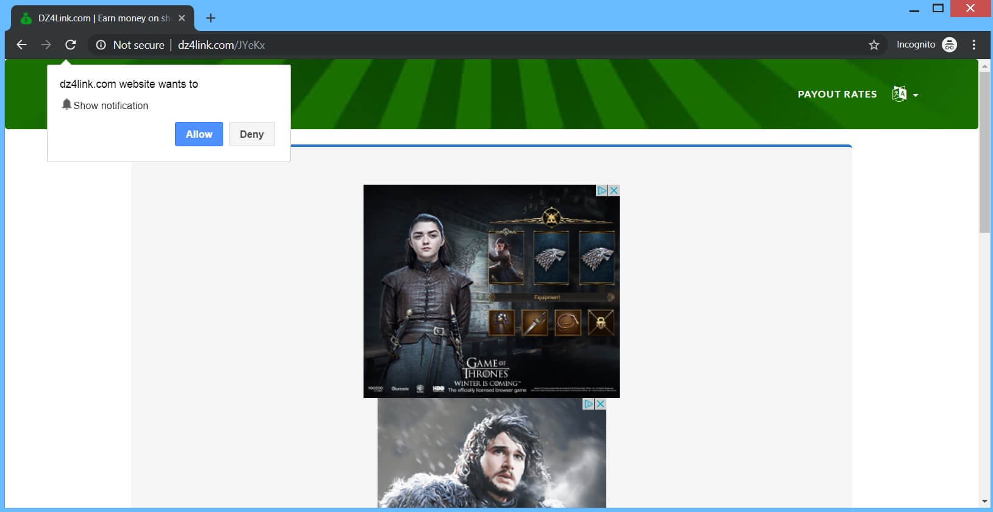This screenshot has height=512, width=993.
Task: Allow notifications from dz4link.com
Action: click(x=199, y=134)
